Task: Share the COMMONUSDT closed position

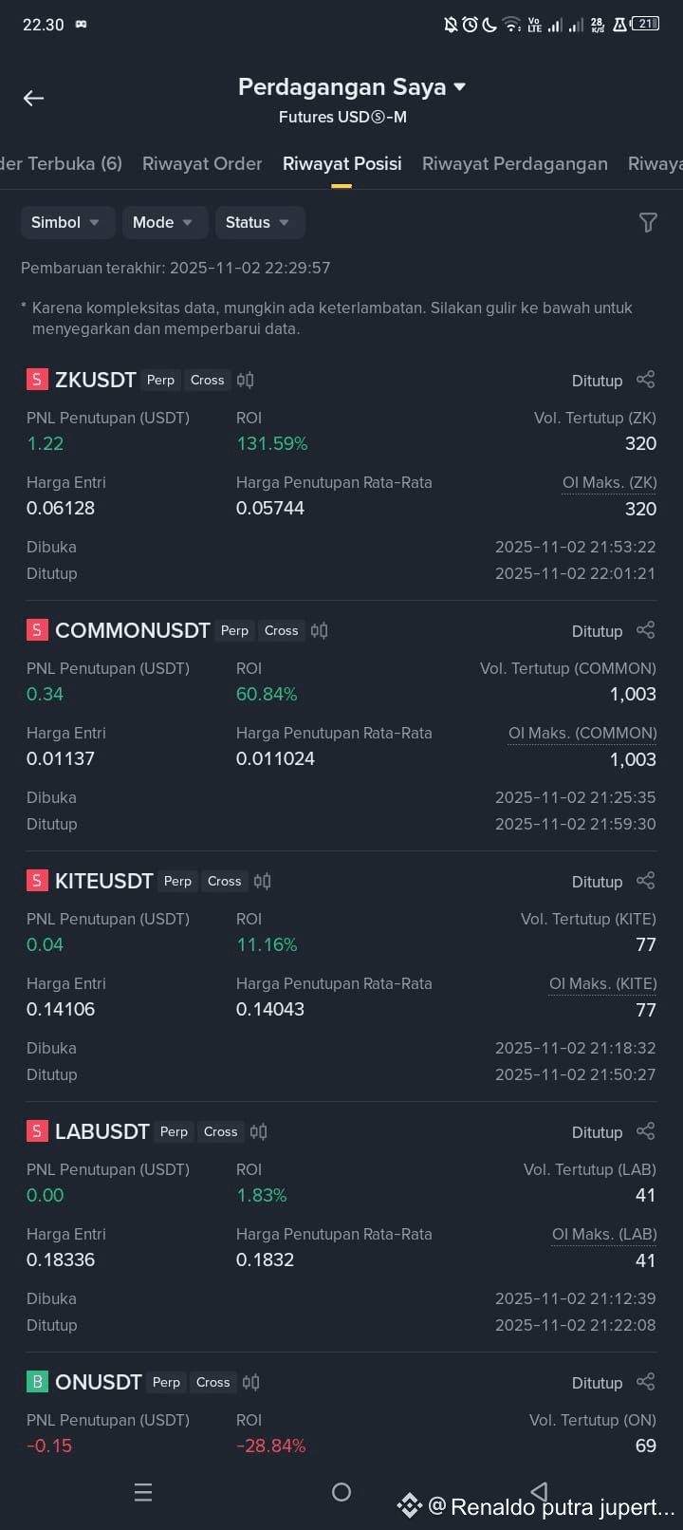Action: [646, 630]
